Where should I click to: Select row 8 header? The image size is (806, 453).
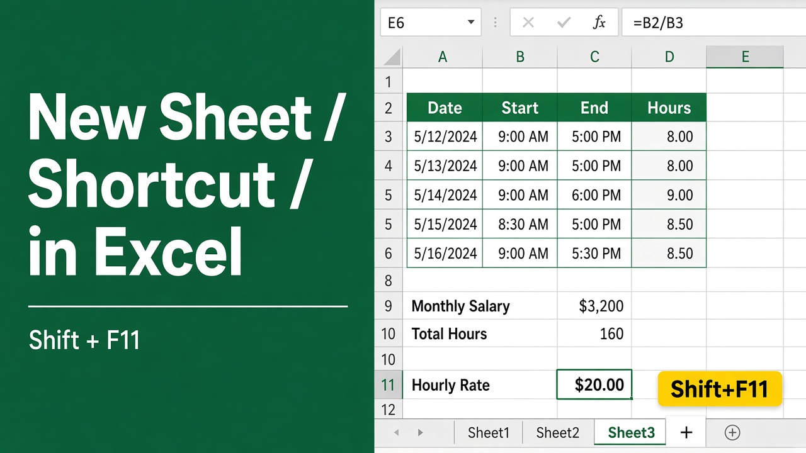tap(389, 279)
